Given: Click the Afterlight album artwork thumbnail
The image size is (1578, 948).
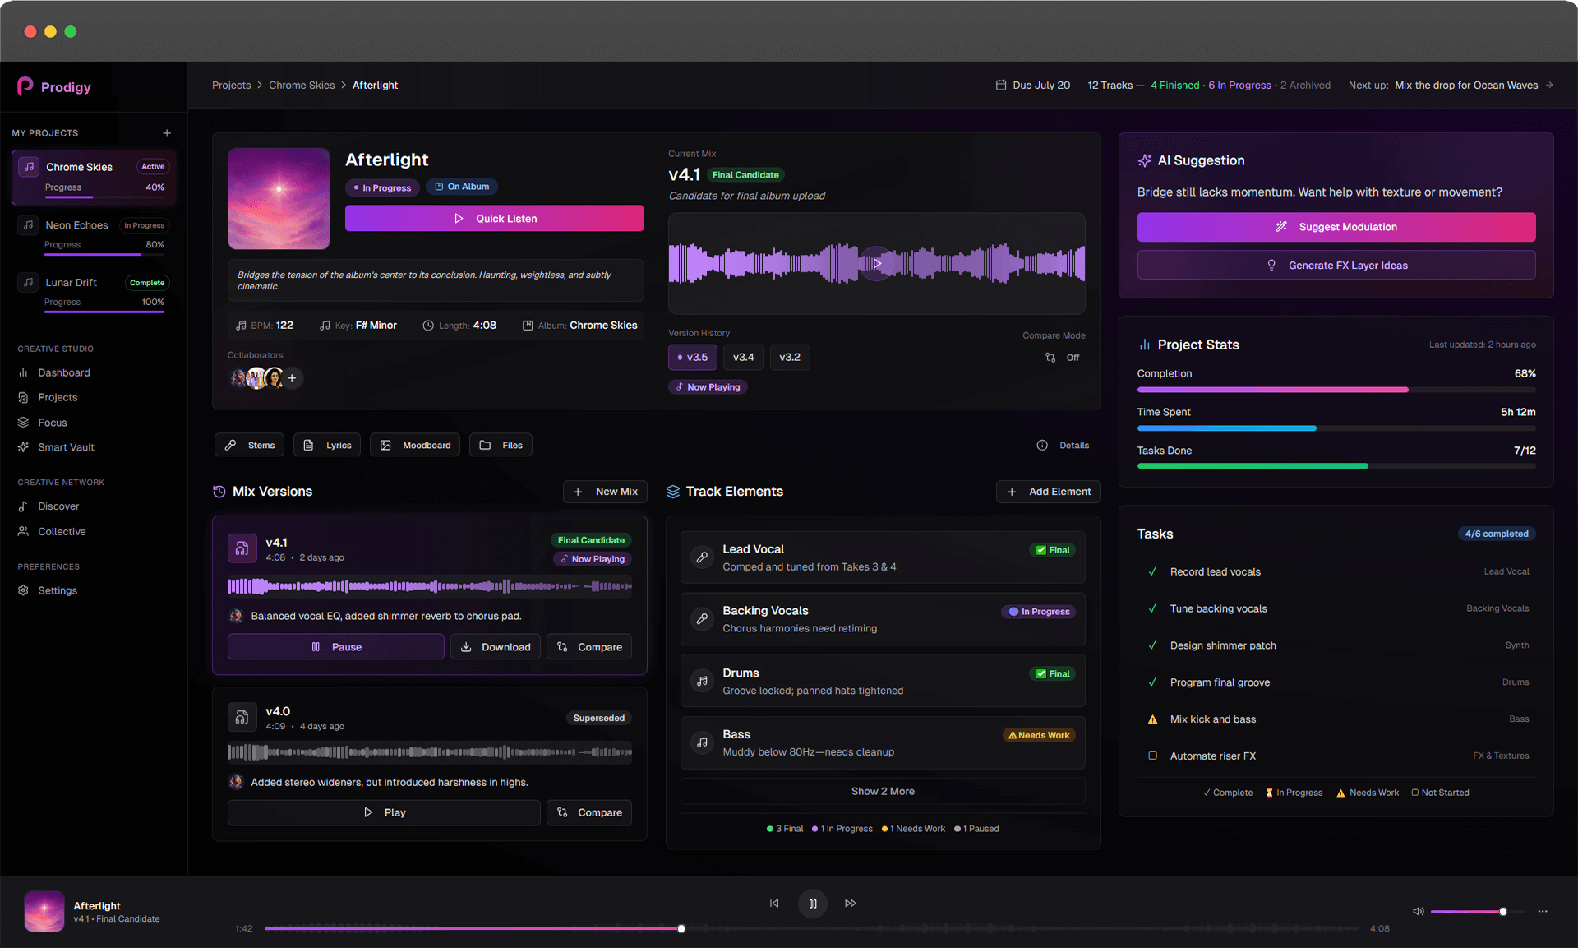Looking at the screenshot, I should click(278, 198).
